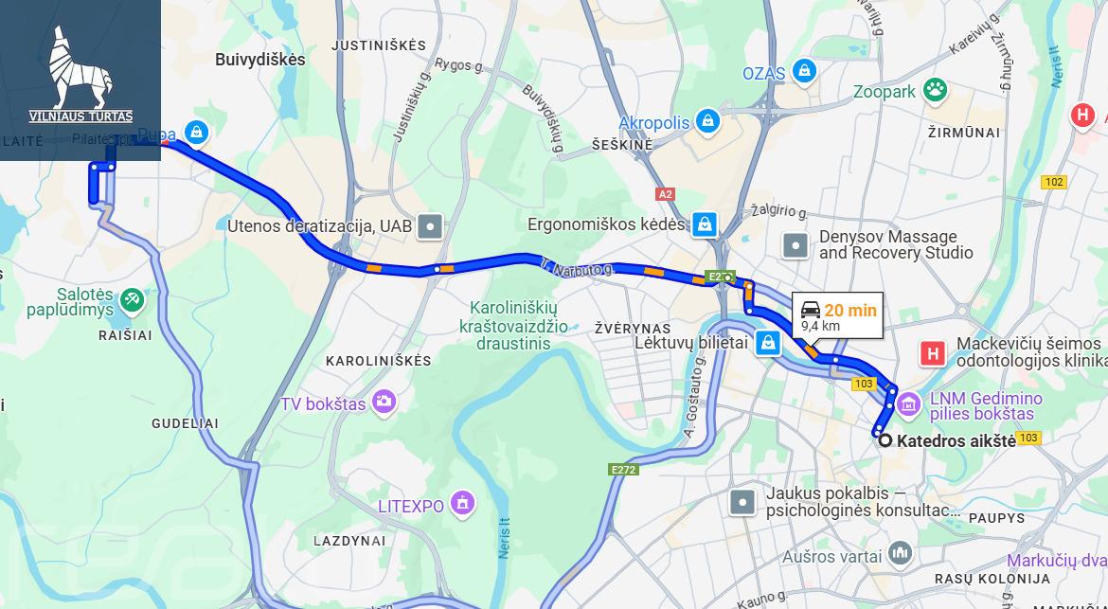Select the Lėktuvų bilietai shopping pin
The width and height of the screenshot is (1108, 609).
click(x=767, y=344)
